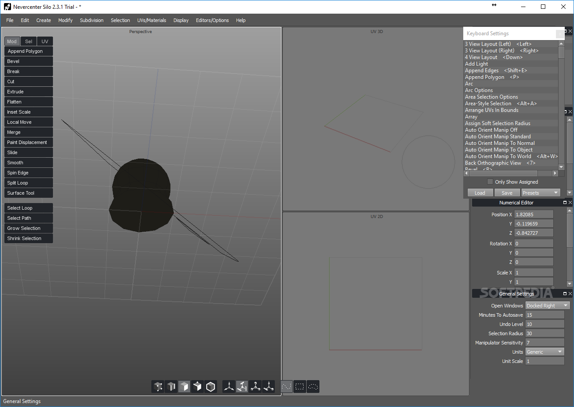Screen dimensions: 574x407
Task: Click left arrow of shortcuts horizontal scrollbar
Action: click(467, 174)
